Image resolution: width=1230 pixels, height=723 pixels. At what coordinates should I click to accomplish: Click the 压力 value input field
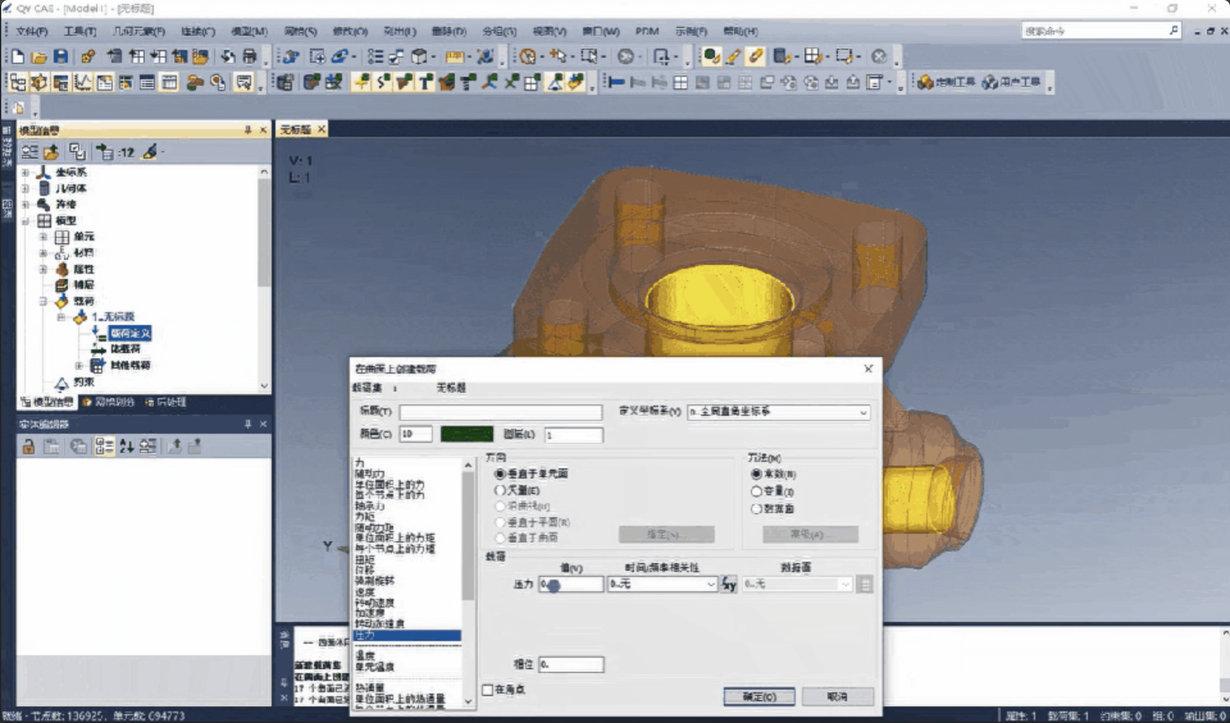coord(571,584)
